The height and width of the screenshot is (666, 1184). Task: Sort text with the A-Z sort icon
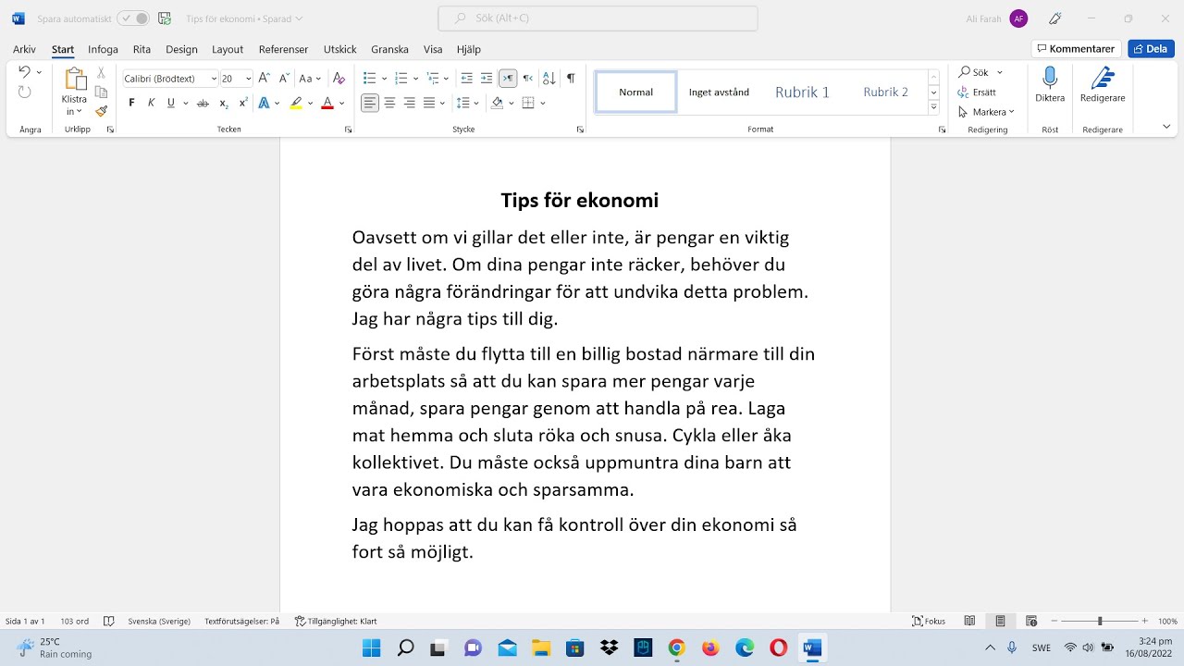[x=549, y=79]
